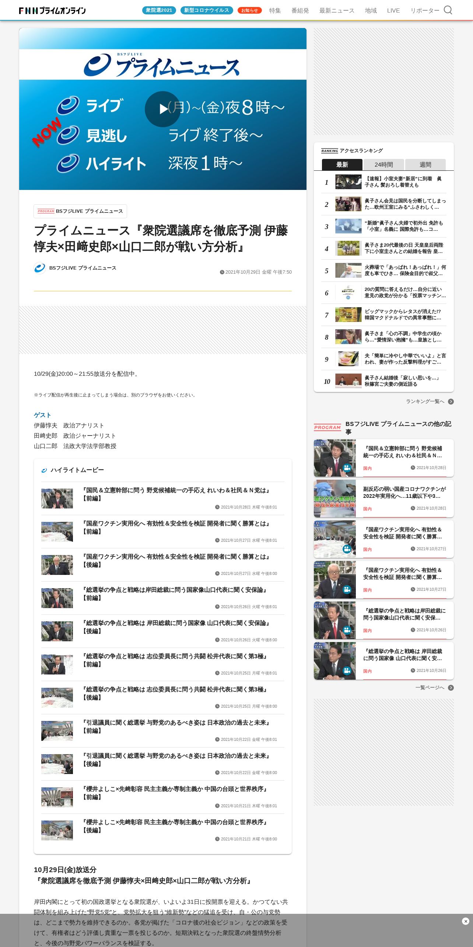Click the arrow icon next to ランキング一覧へ

(x=451, y=402)
